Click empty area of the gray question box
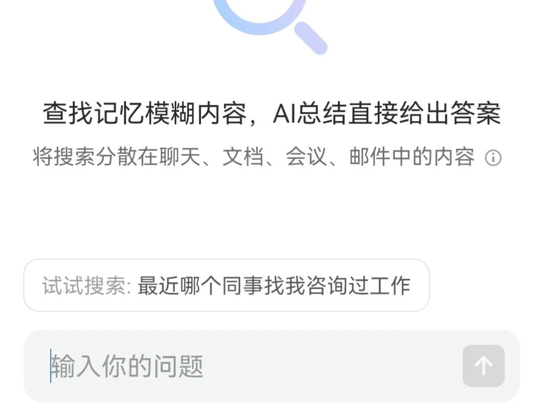Viewport: 544px width, 408px height. point(329,366)
